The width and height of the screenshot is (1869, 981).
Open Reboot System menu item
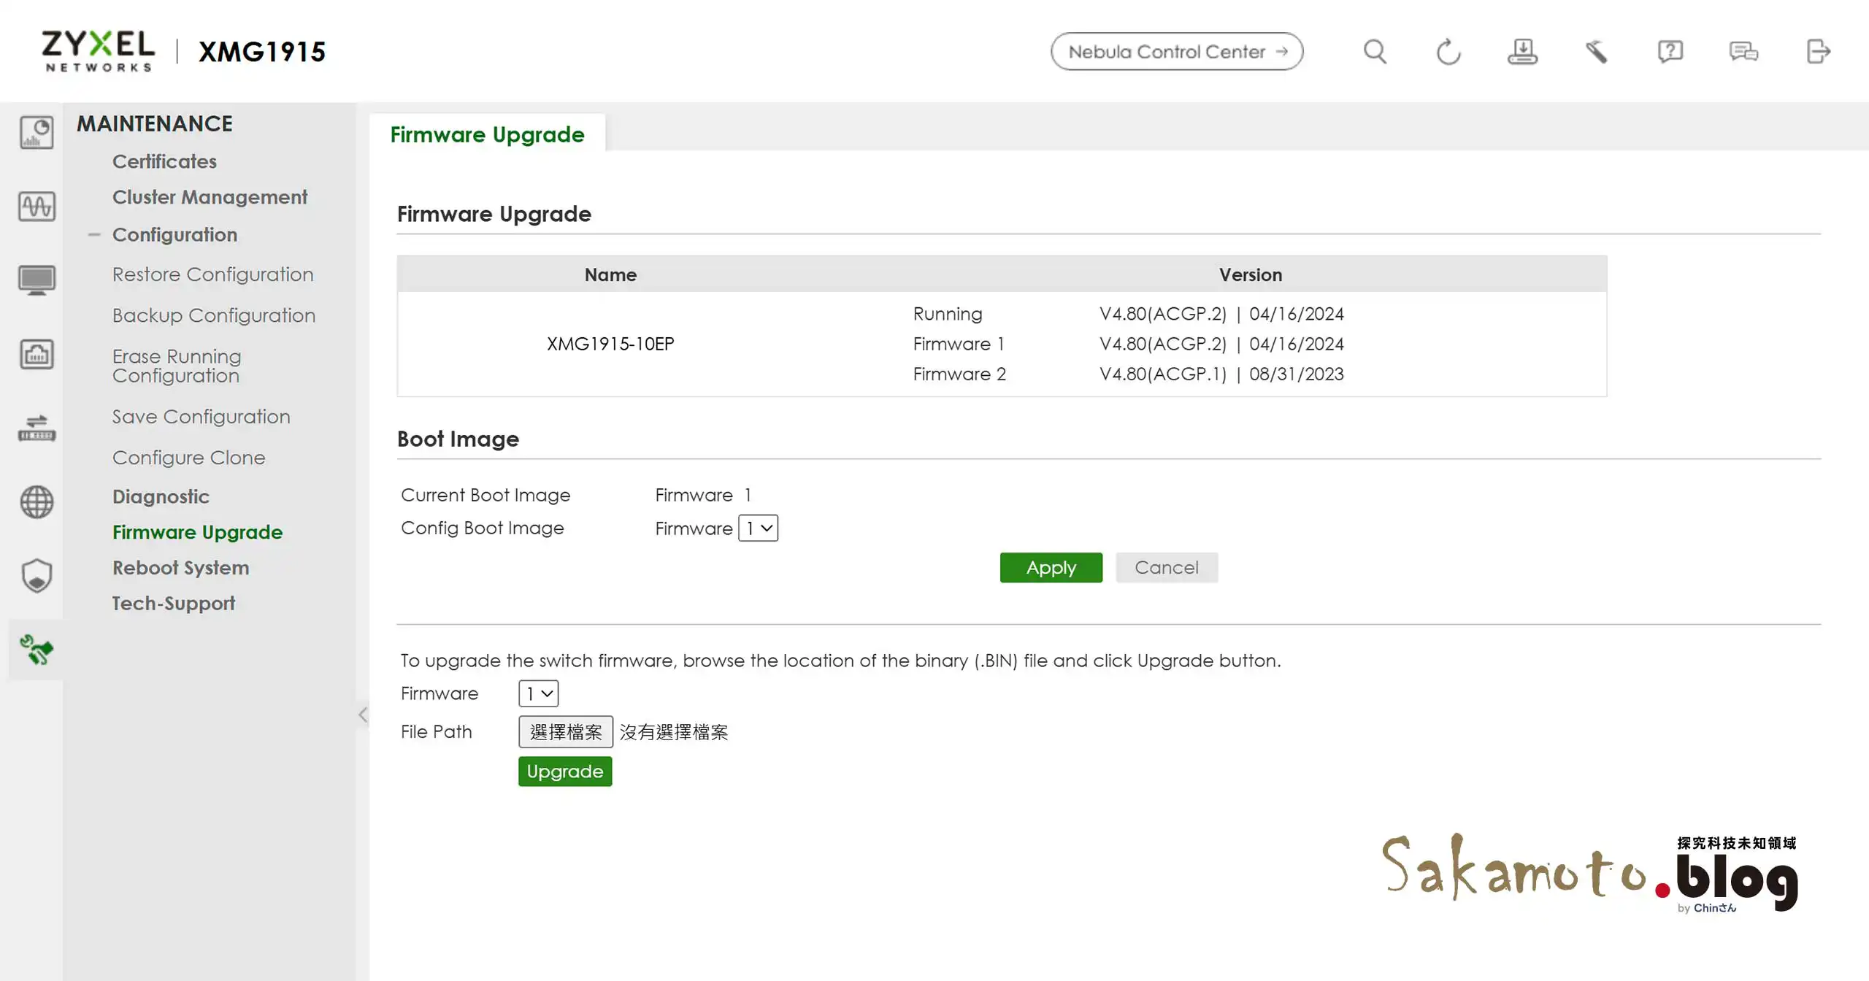[180, 568]
